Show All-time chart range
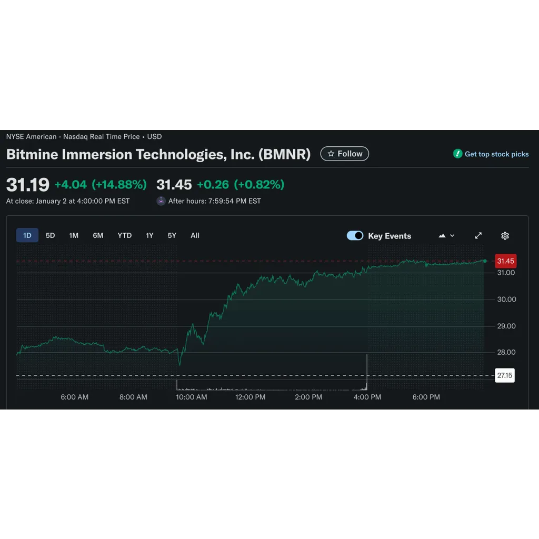Image resolution: width=539 pixels, height=539 pixels. click(x=195, y=235)
